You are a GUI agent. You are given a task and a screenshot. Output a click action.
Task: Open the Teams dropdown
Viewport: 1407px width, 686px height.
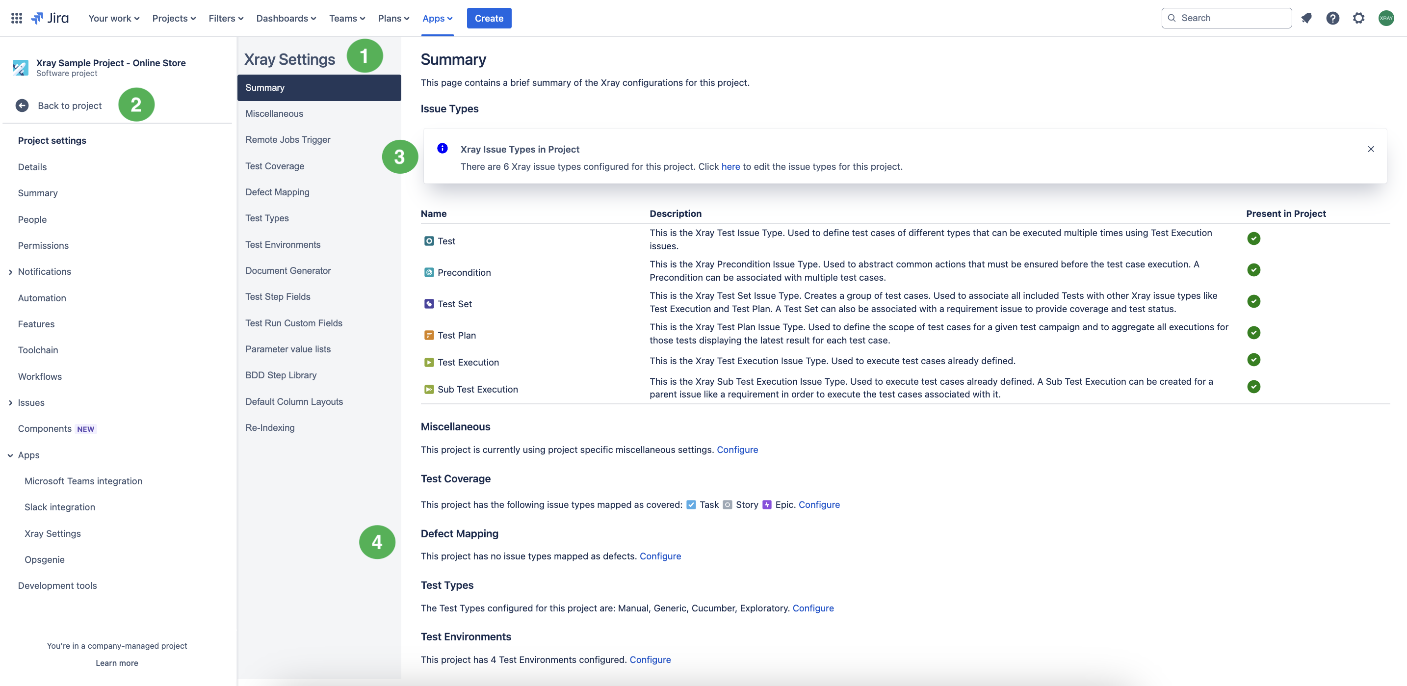[x=347, y=18]
